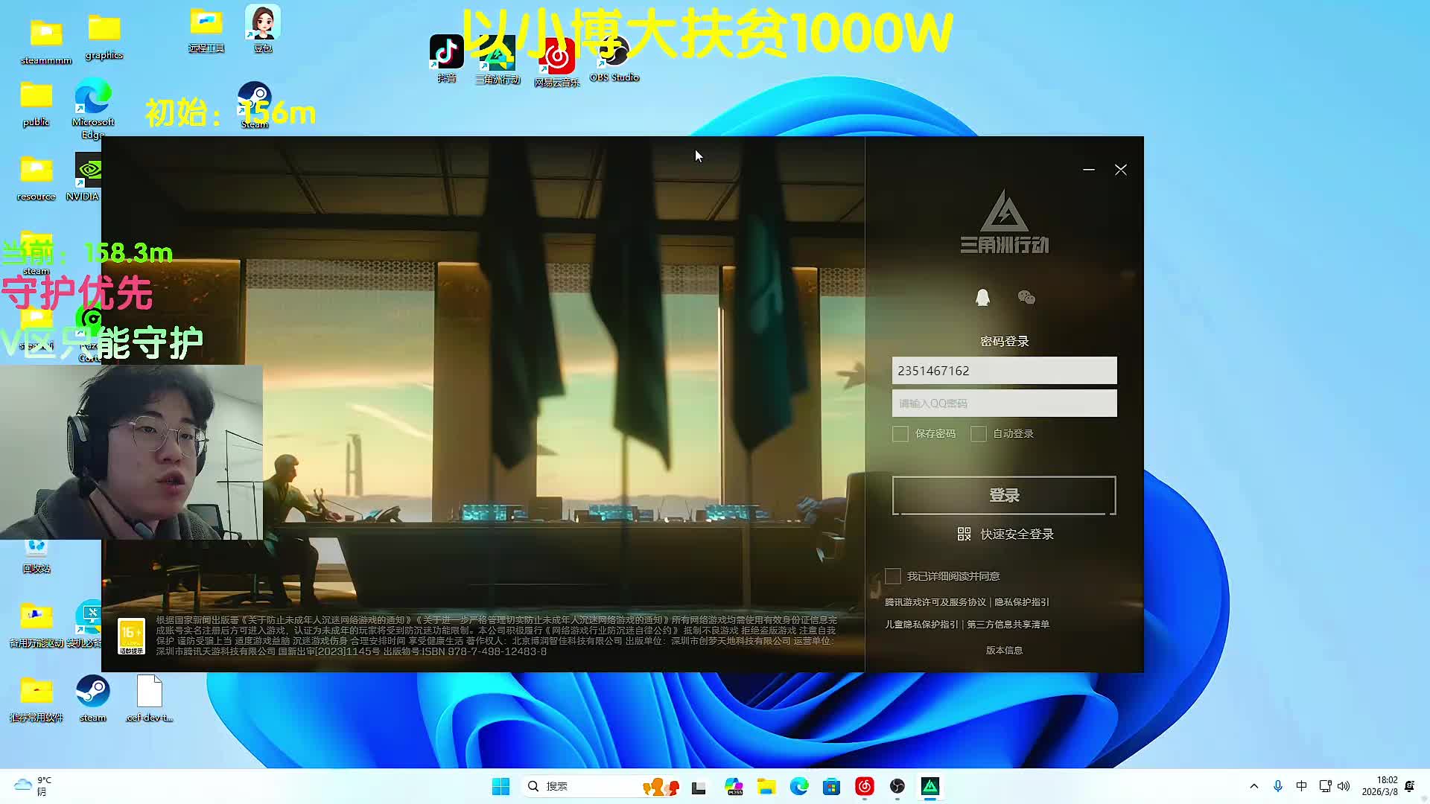Enable the save password checkbox

pyautogui.click(x=900, y=434)
